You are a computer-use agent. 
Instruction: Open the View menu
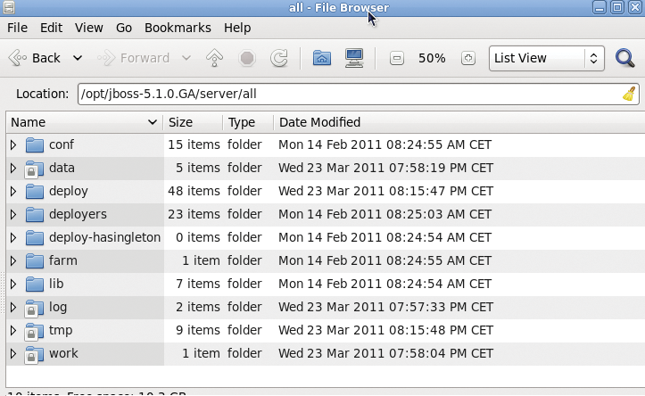coord(89,28)
